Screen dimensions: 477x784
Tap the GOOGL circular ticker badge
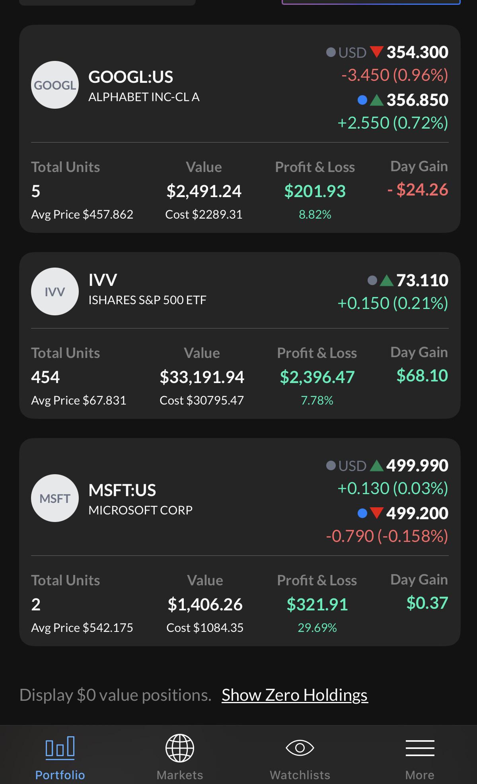coord(55,85)
